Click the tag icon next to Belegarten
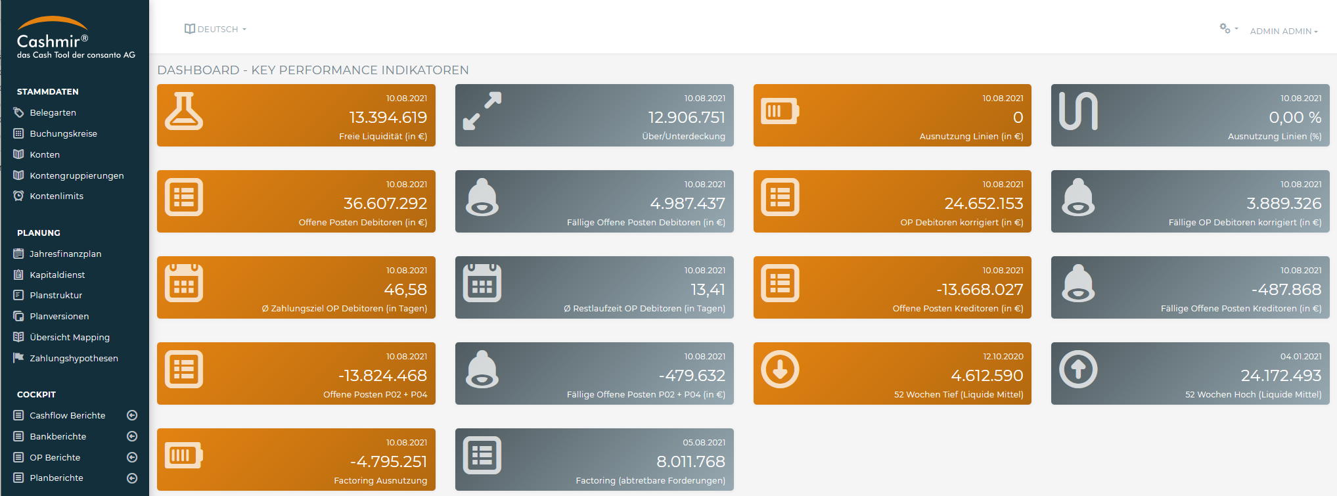1337x496 pixels. pos(18,112)
